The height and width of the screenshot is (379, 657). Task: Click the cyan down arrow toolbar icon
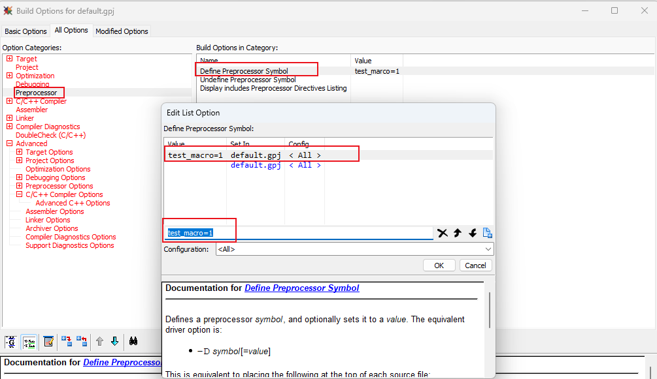pos(114,341)
